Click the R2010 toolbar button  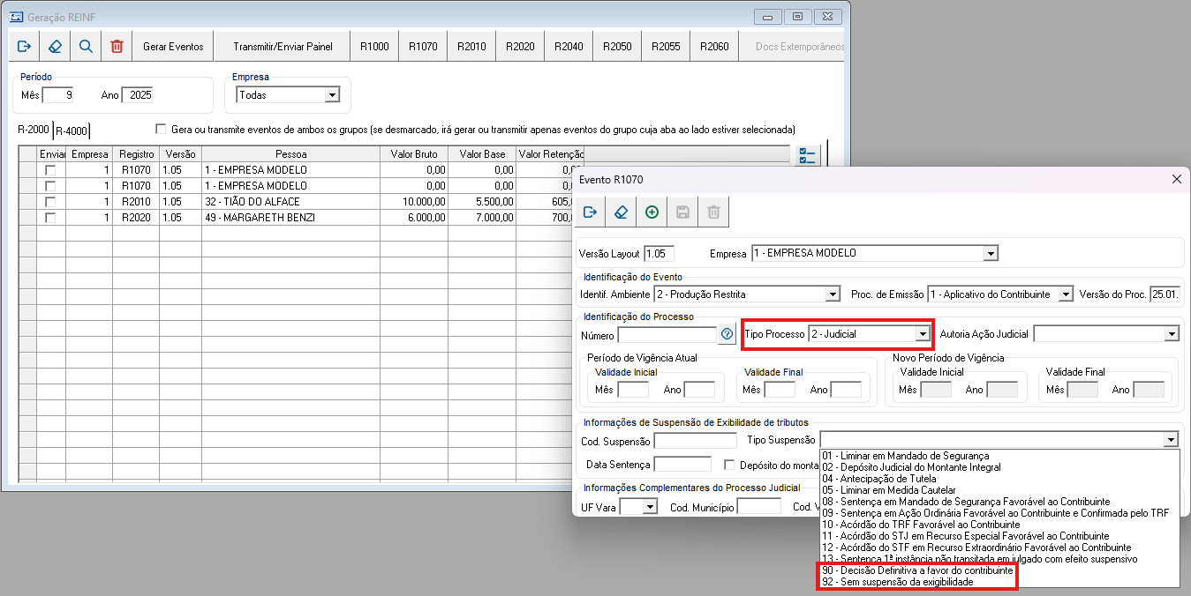click(471, 46)
